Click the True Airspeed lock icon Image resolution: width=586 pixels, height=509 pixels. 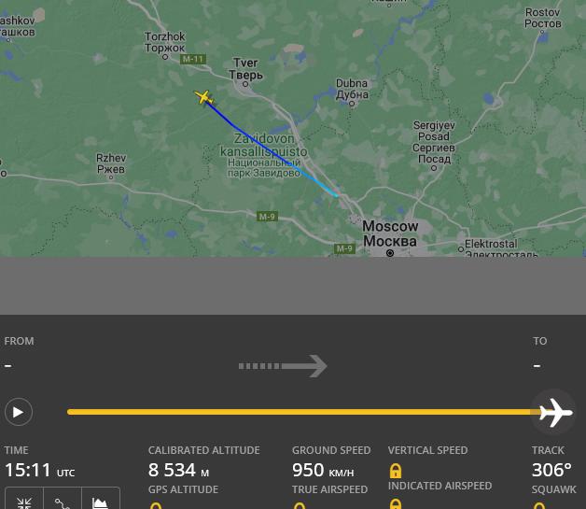(300, 505)
